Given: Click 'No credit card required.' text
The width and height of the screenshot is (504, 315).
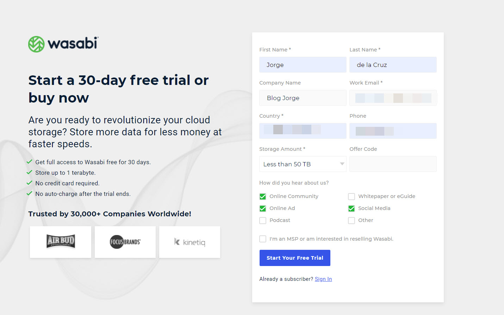Looking at the screenshot, I should [68, 183].
